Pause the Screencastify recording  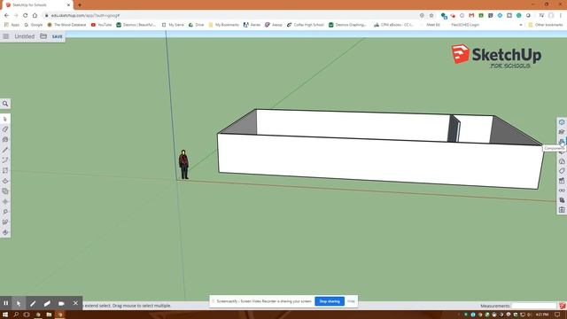[x=6, y=303]
